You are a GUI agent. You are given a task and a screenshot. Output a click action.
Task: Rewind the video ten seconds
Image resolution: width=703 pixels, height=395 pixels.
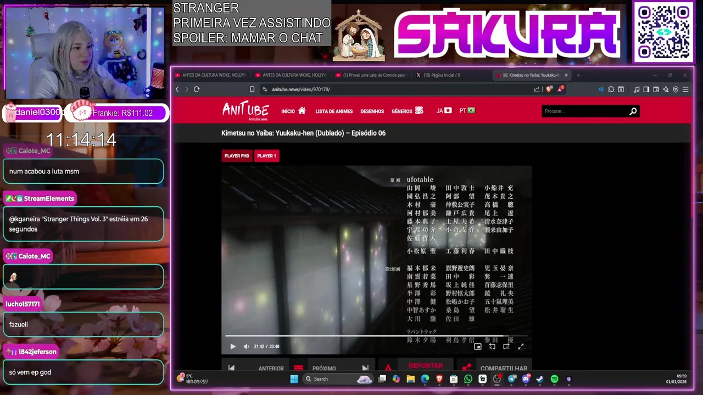point(492,346)
